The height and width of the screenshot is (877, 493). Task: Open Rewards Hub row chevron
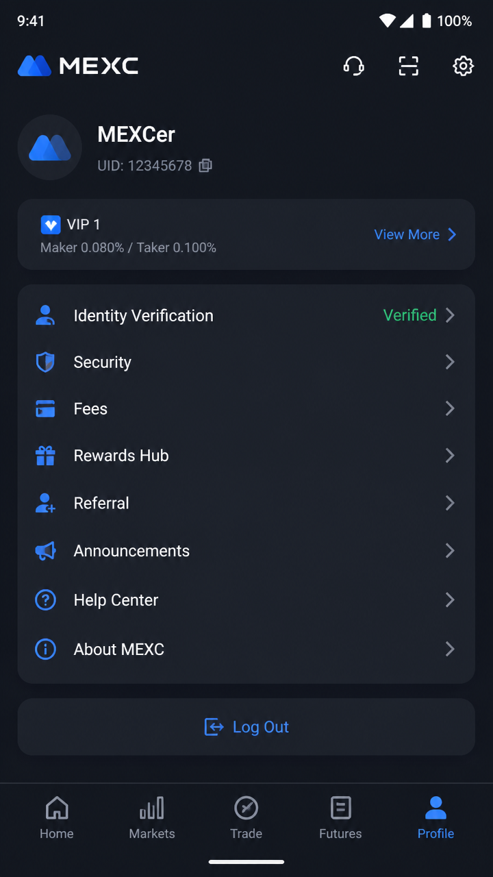point(450,455)
